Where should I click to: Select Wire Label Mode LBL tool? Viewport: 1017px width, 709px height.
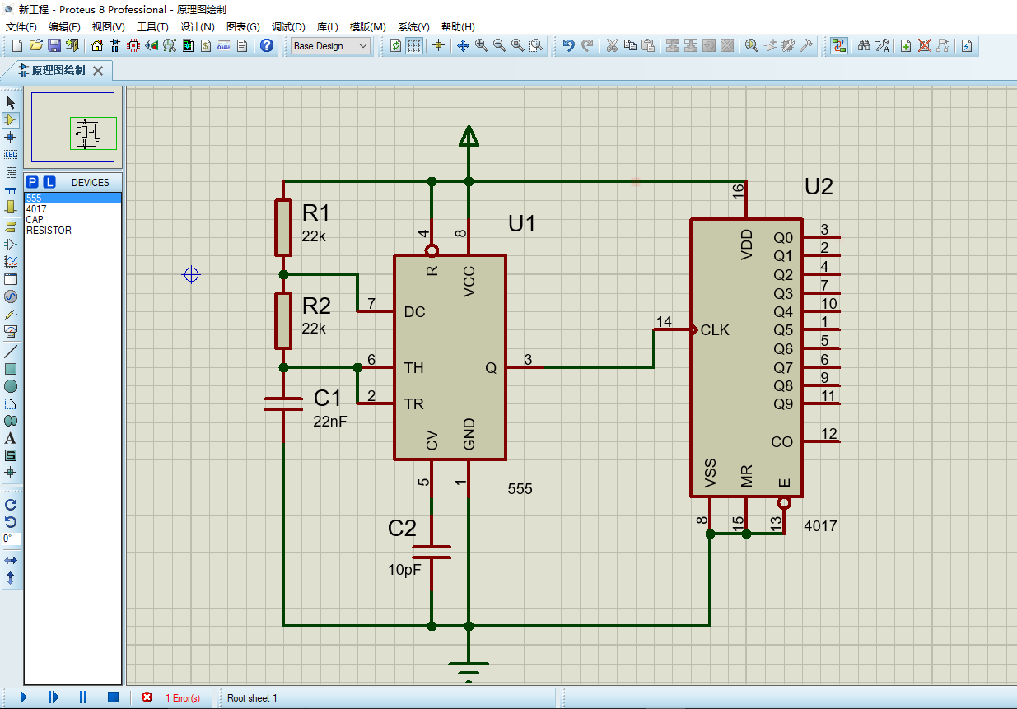tap(11, 154)
